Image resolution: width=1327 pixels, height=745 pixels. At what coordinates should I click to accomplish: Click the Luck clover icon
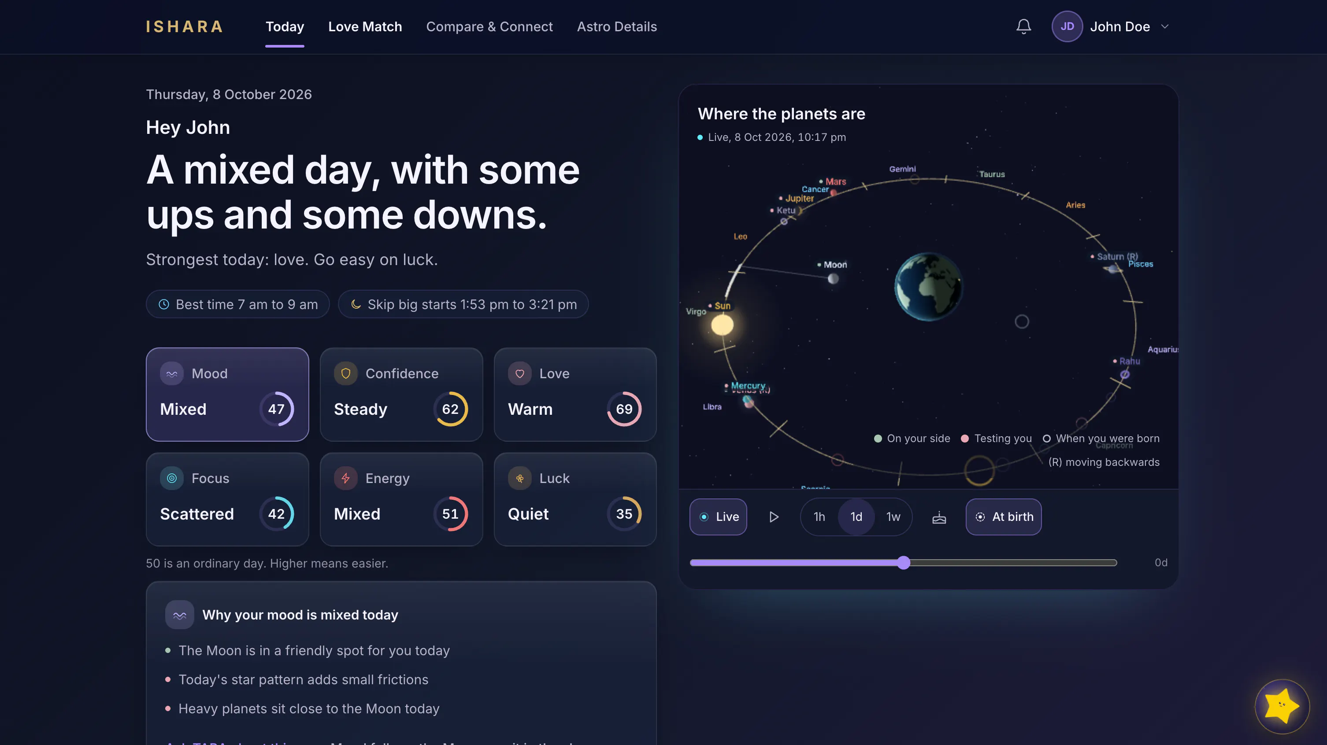pyautogui.click(x=520, y=478)
